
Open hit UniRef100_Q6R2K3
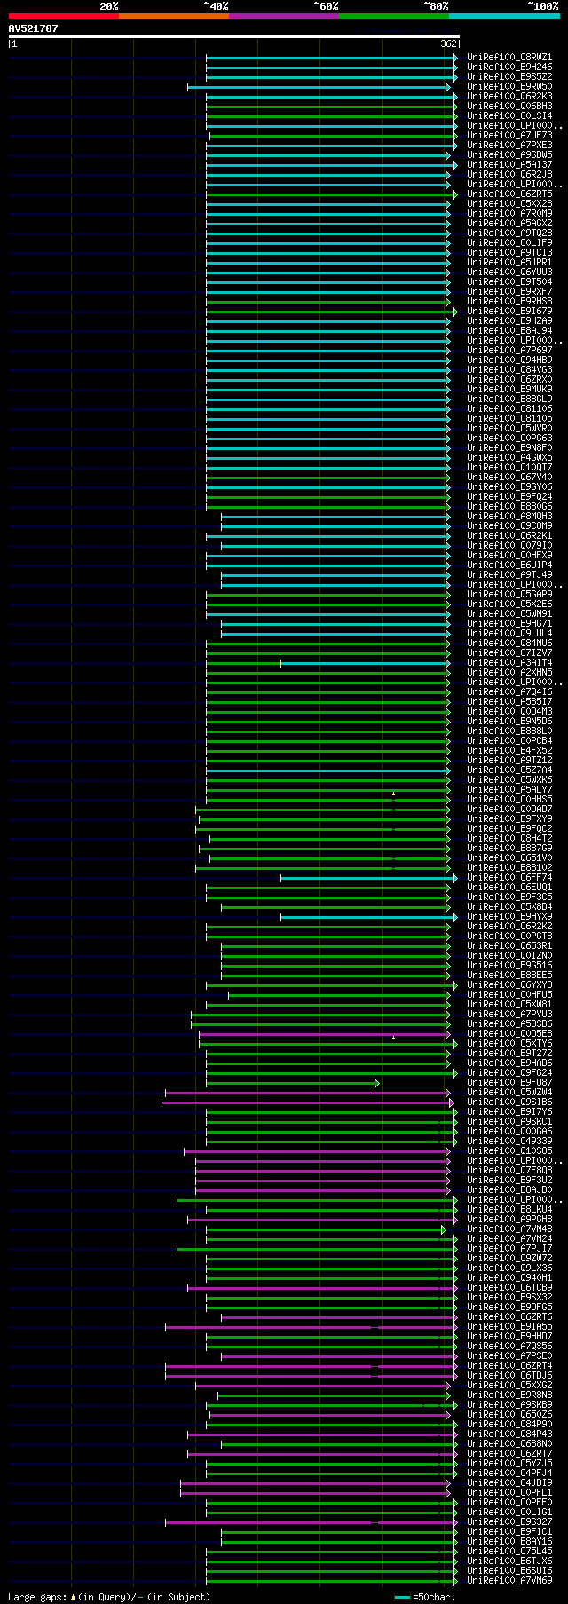(x=509, y=96)
